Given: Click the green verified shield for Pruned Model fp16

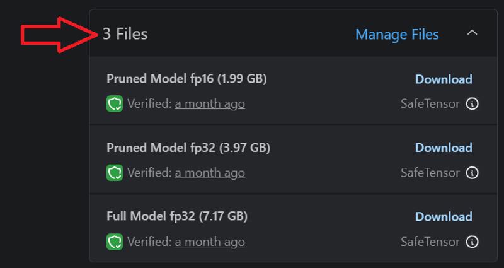Looking at the screenshot, I should coord(115,103).
